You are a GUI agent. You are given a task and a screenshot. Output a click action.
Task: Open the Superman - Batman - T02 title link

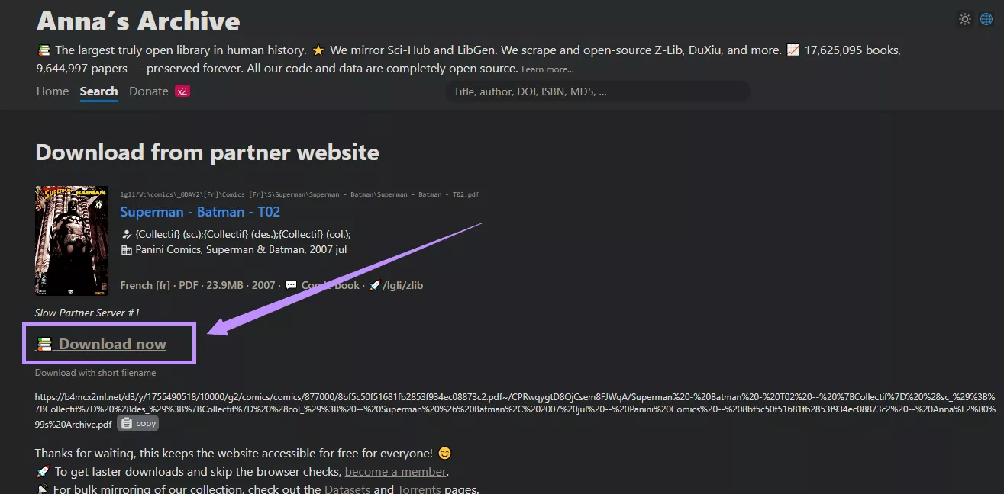click(200, 212)
